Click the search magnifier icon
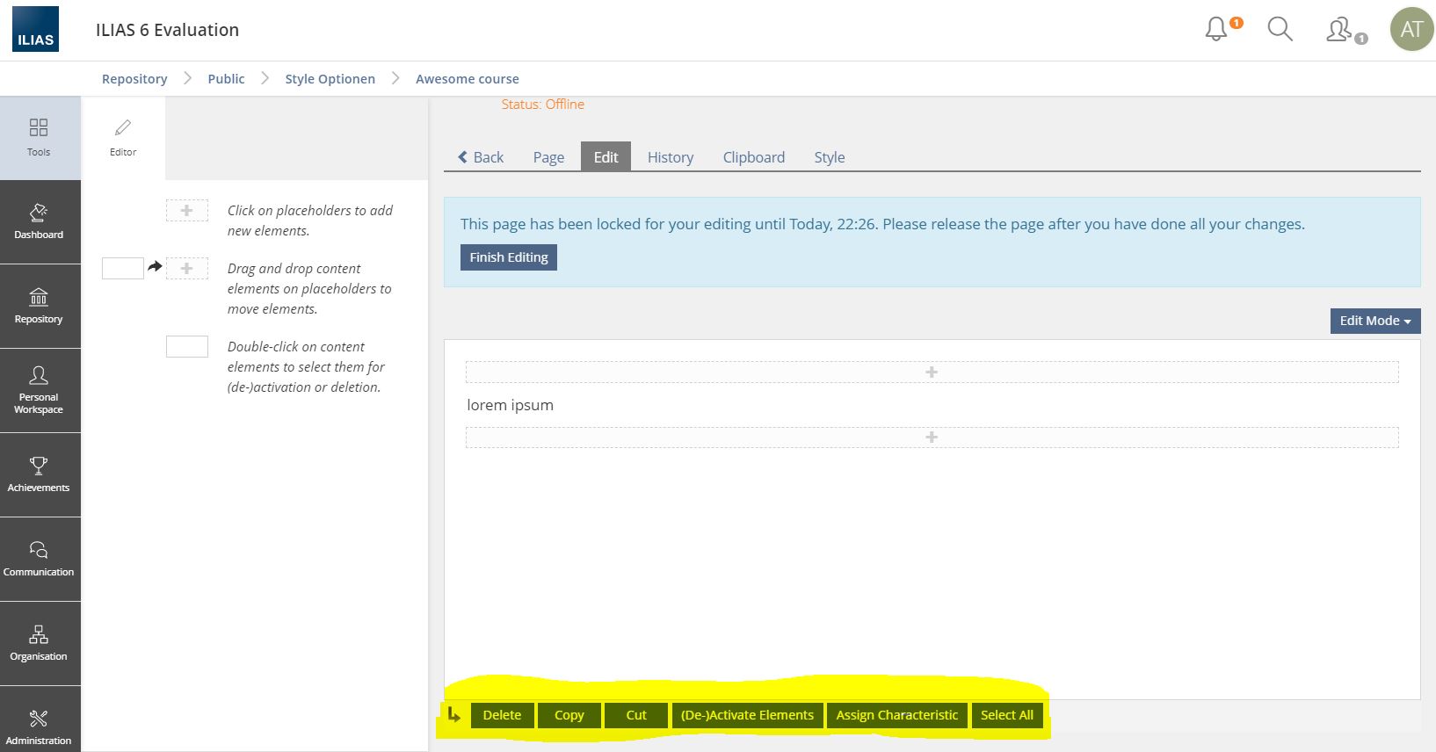Viewport: 1436px width, 752px height. (x=1280, y=29)
